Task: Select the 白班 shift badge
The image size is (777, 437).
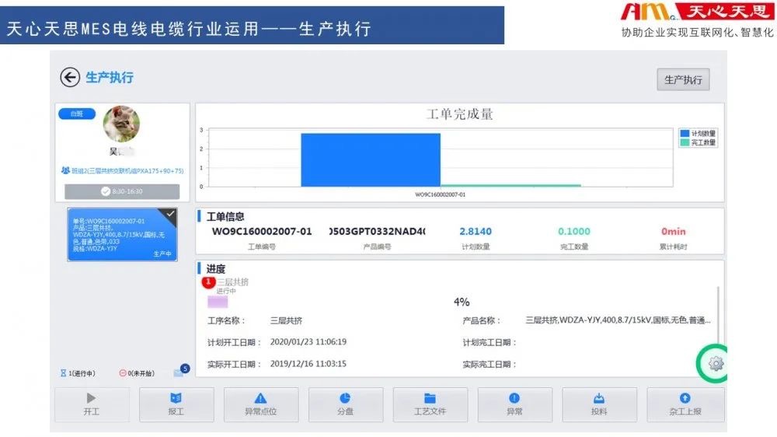Action: click(x=77, y=114)
